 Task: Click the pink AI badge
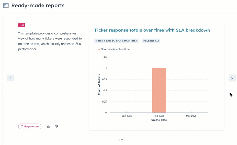pyautogui.click(x=22, y=25)
